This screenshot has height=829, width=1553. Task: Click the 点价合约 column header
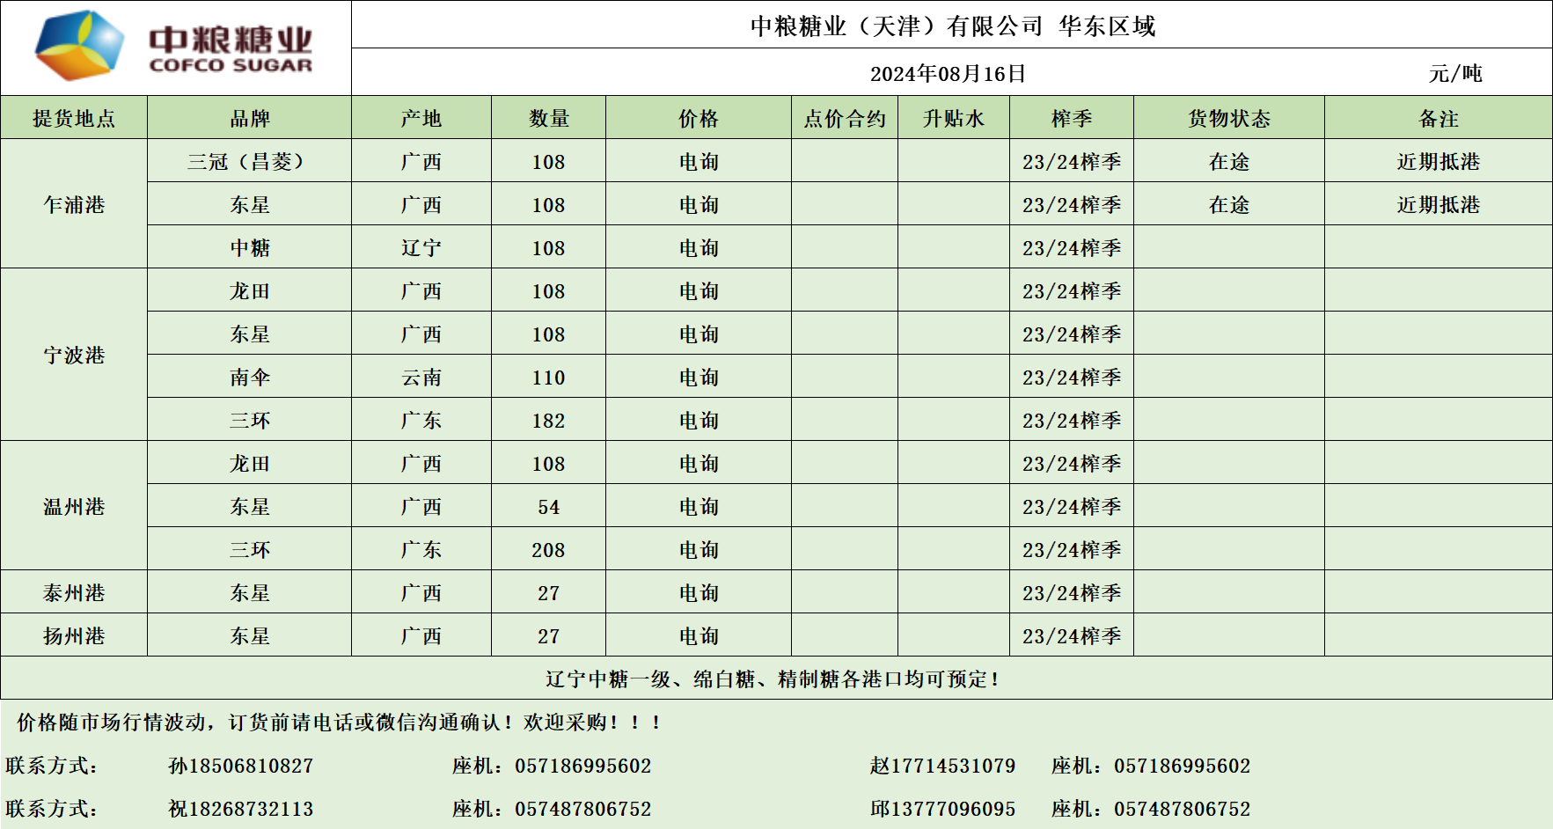pos(844,119)
